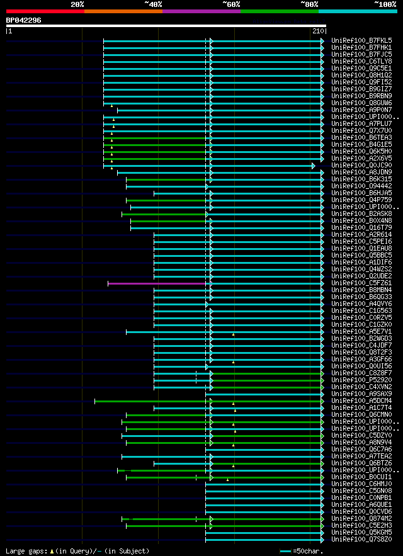The image size is (403, 556).
Task: Open hit UniRef100_B7FHK1
Action: tap(361, 47)
